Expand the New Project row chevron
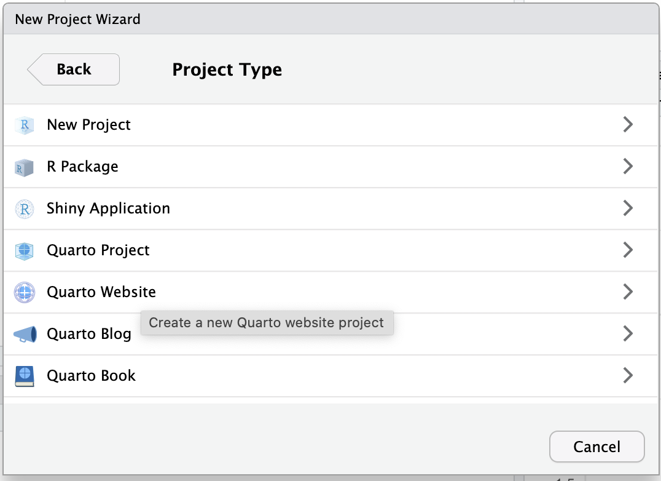Viewport: 661px width, 481px height. (627, 125)
